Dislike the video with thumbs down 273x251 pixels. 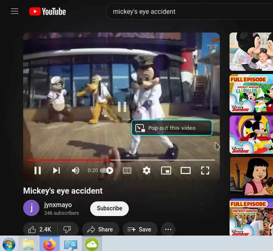(x=67, y=229)
